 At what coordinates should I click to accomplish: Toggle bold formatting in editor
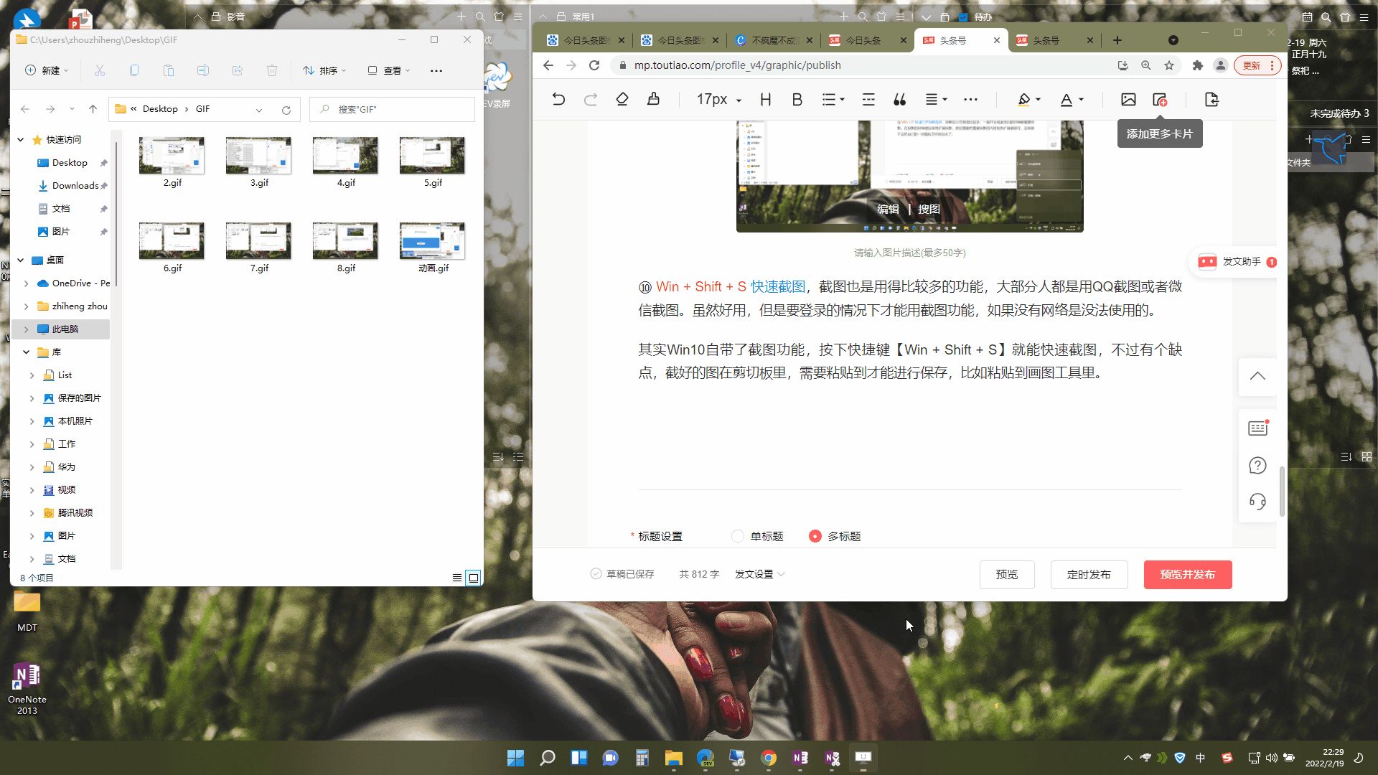tap(797, 100)
